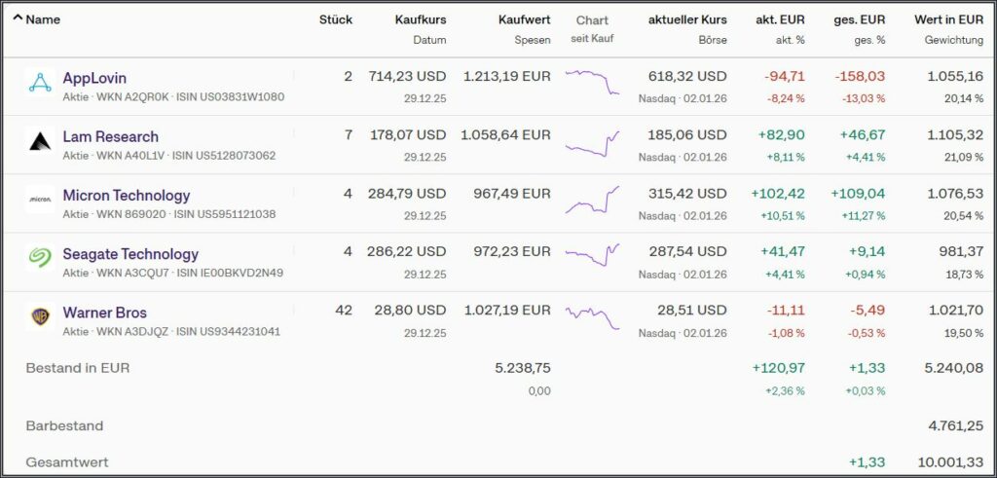Open the AppLovin stock link
997x478 pixels.
tap(94, 78)
